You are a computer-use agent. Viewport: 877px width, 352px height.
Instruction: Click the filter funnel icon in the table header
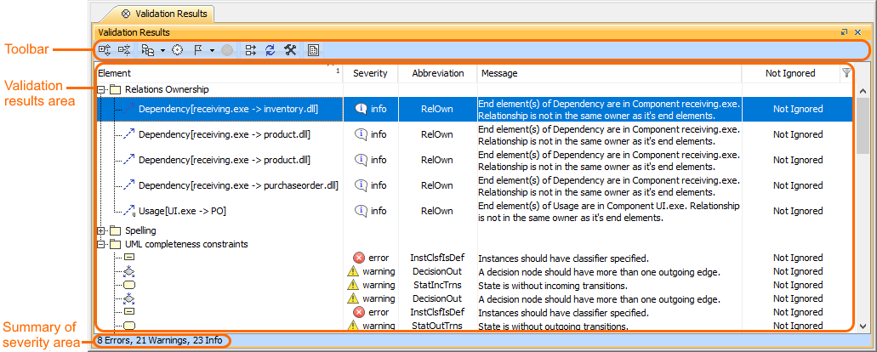coord(846,72)
